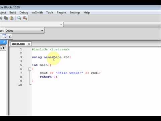Click 'return' on line 8

(46, 77)
